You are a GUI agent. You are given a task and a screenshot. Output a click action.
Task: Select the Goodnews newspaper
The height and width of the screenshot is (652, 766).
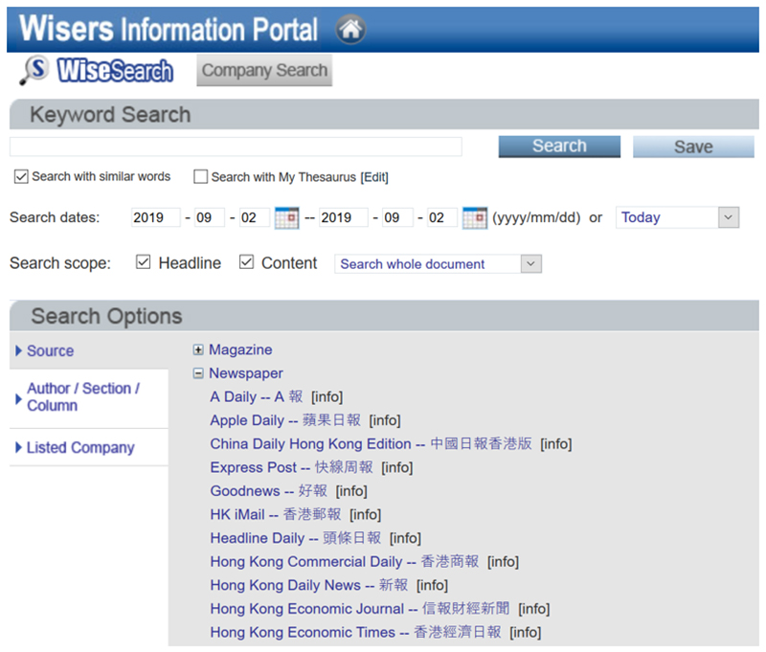click(x=269, y=491)
